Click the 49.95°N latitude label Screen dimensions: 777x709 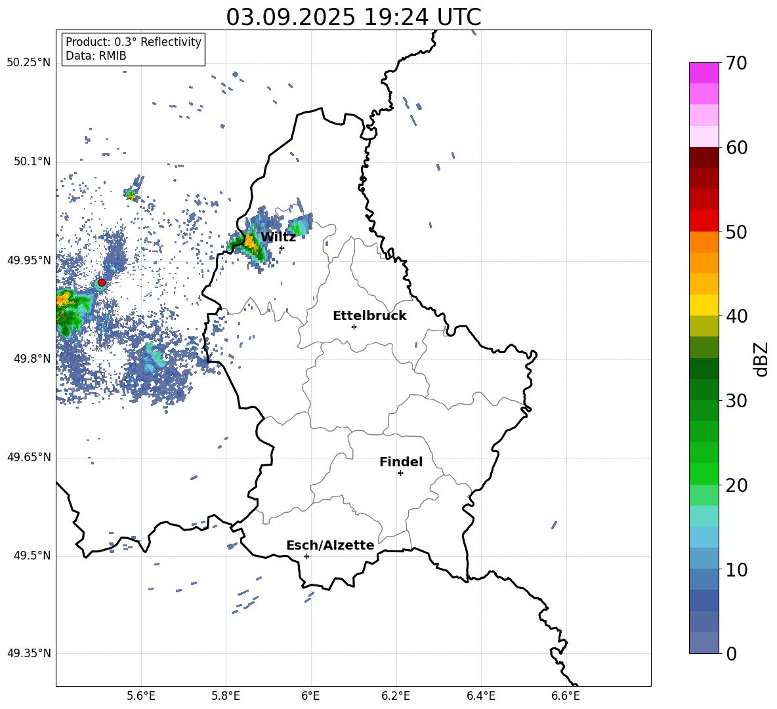click(29, 260)
